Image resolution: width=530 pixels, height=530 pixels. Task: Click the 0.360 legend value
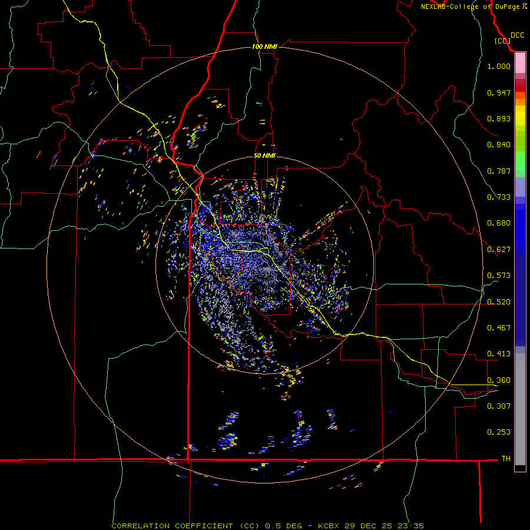[499, 380]
